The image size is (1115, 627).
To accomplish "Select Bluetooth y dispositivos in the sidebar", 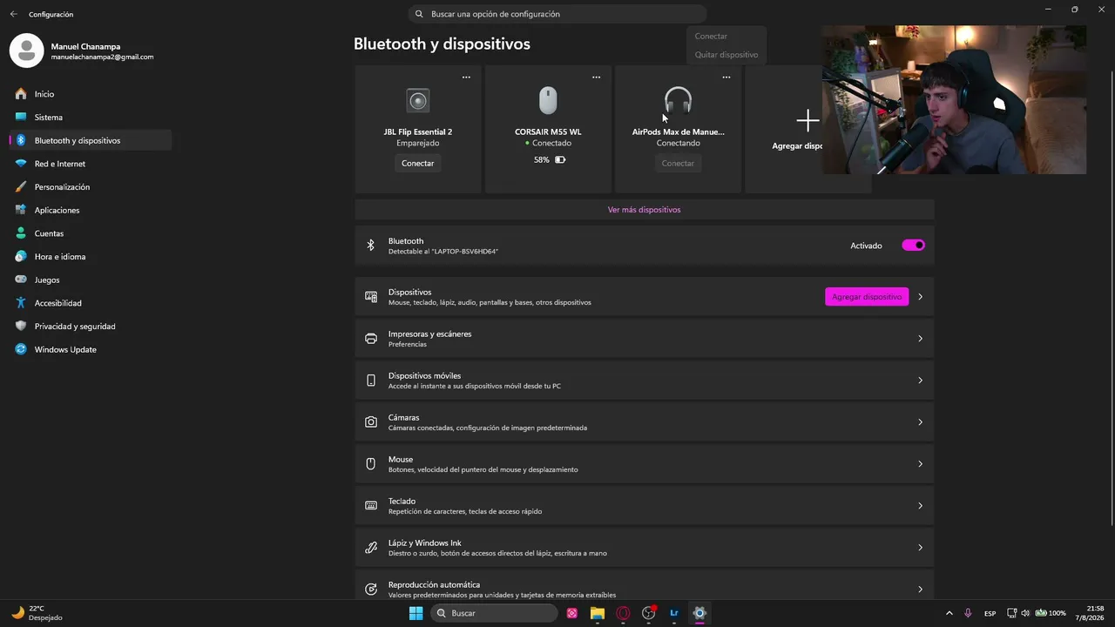I will 91,140.
